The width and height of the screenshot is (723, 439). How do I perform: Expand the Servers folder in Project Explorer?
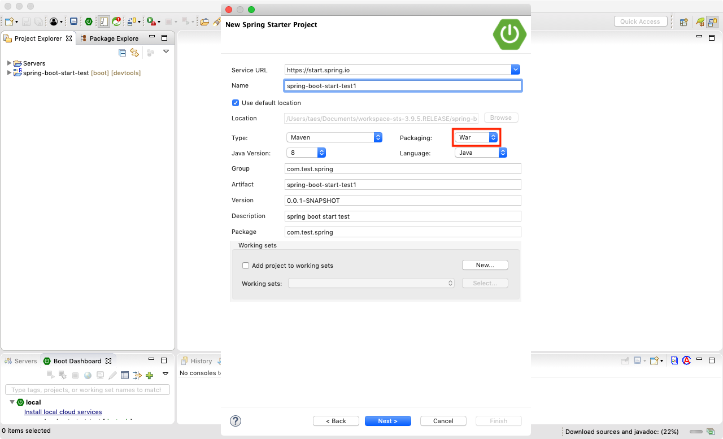click(9, 63)
